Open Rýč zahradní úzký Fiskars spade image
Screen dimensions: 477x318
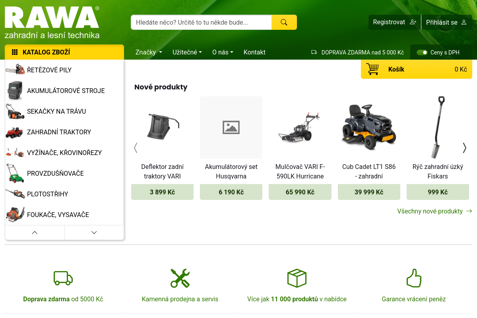tap(438, 127)
